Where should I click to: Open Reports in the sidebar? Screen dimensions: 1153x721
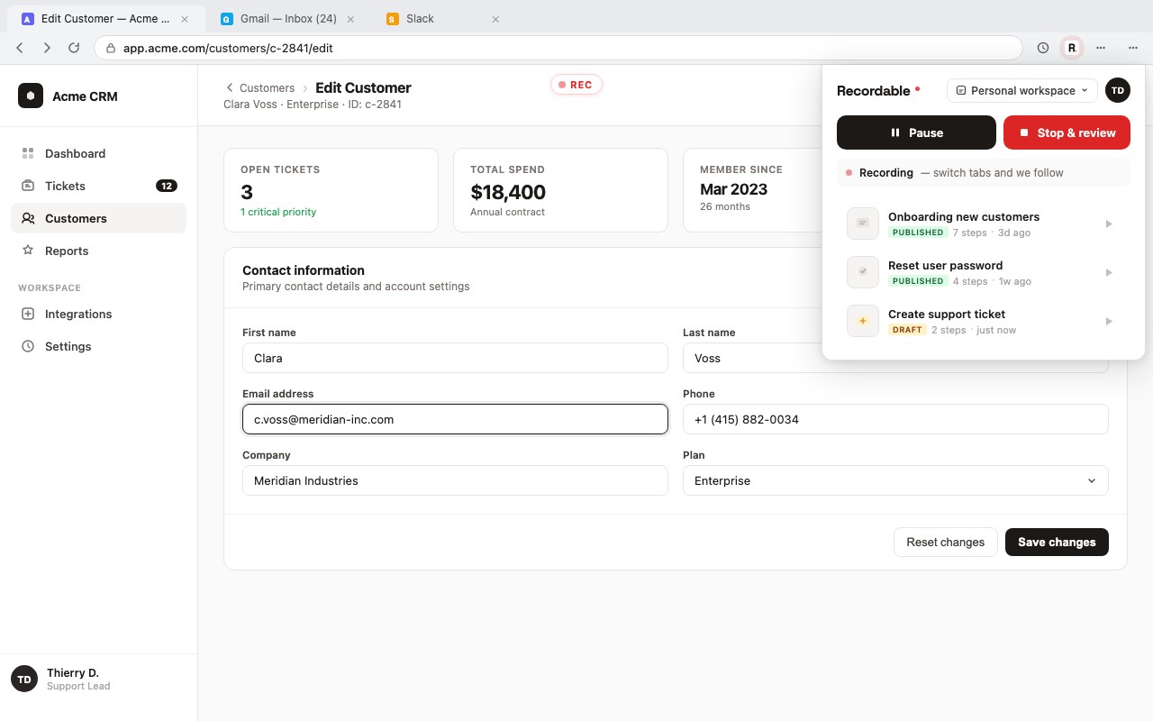point(98,251)
